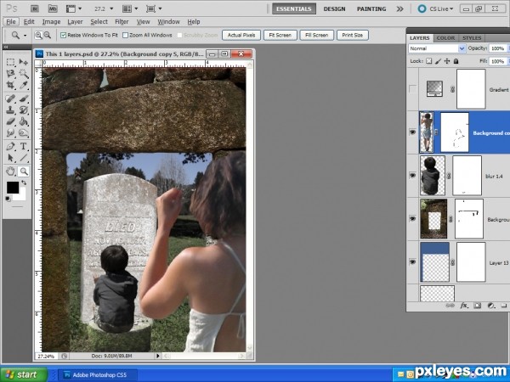Select the Brush tool

coord(24,98)
